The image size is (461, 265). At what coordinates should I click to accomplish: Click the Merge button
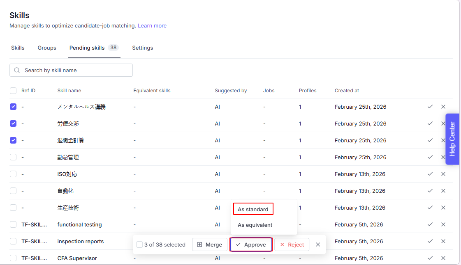(x=210, y=244)
